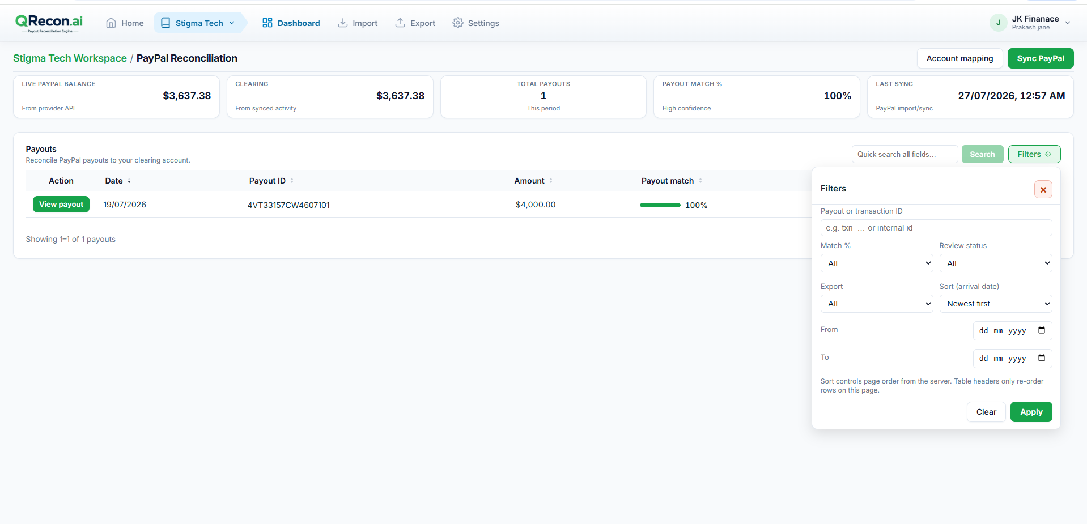Click the Action column header
The width and height of the screenshot is (1087, 524).
61,181
